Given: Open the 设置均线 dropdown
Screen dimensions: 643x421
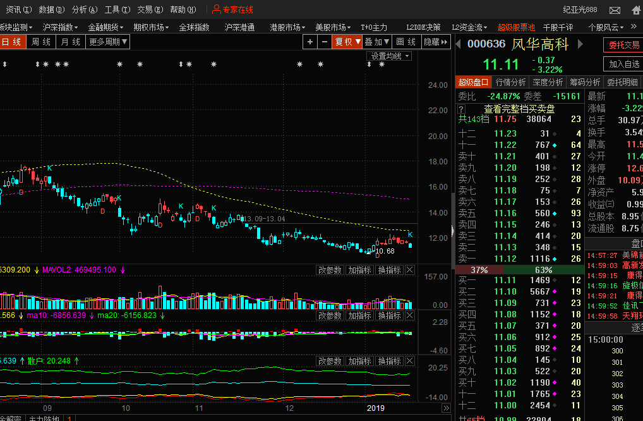Looking at the screenshot, I should [390, 56].
